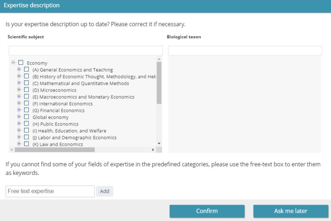Click the Biological taxon search field
This screenshot has width=331, height=221.
[245, 50]
